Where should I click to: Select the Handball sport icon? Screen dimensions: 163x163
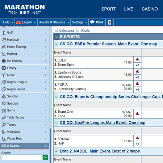[x=4, y=39]
